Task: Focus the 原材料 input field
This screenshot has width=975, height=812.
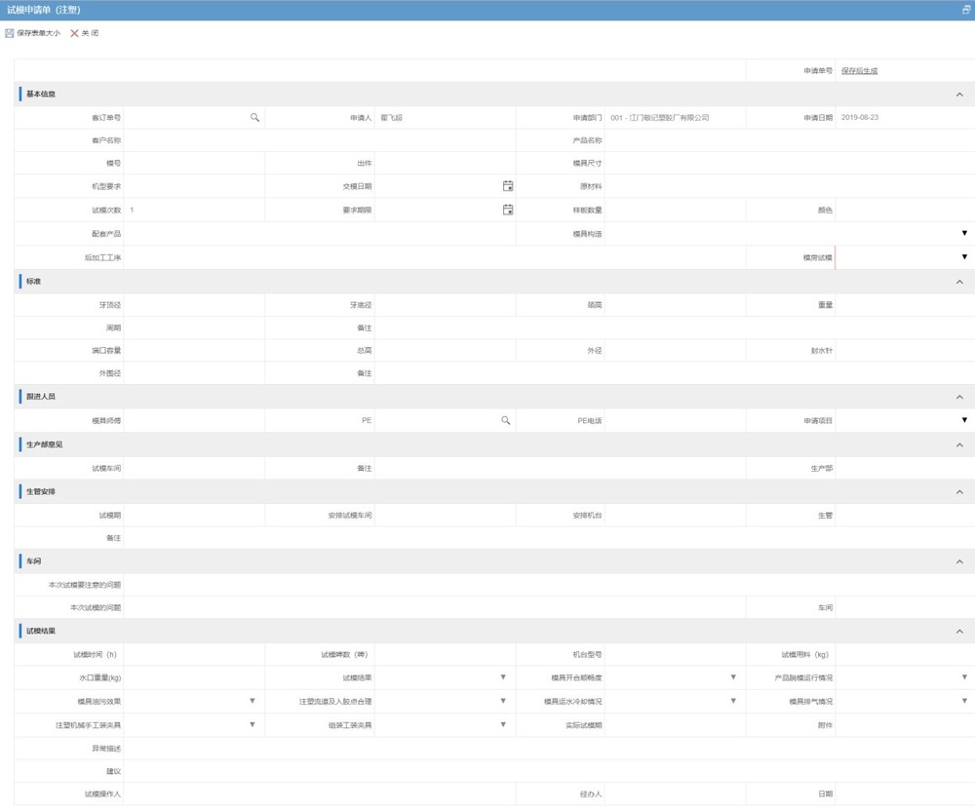Action: (789, 186)
